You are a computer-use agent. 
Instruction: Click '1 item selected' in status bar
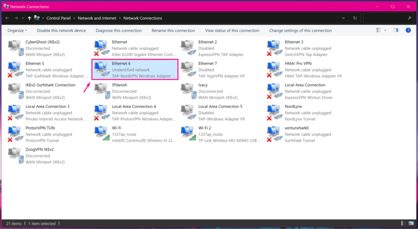[42, 224]
